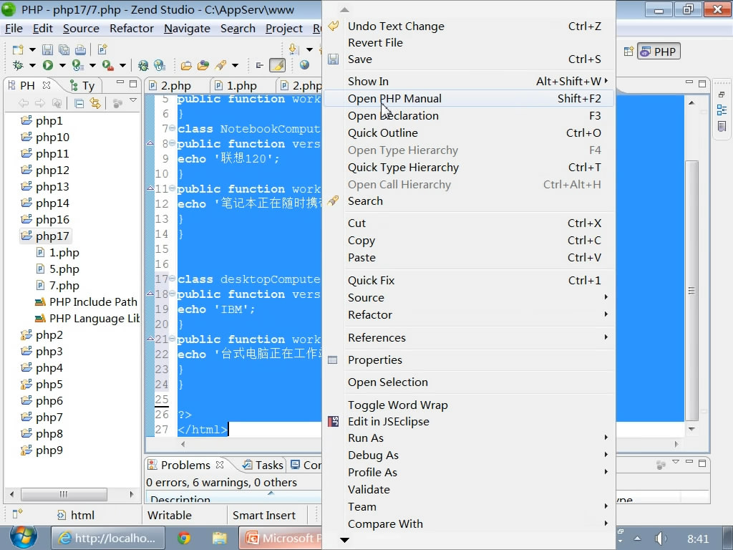Open the External Tools dropdown arrow
The width and height of the screenshot is (733, 550).
[122, 65]
